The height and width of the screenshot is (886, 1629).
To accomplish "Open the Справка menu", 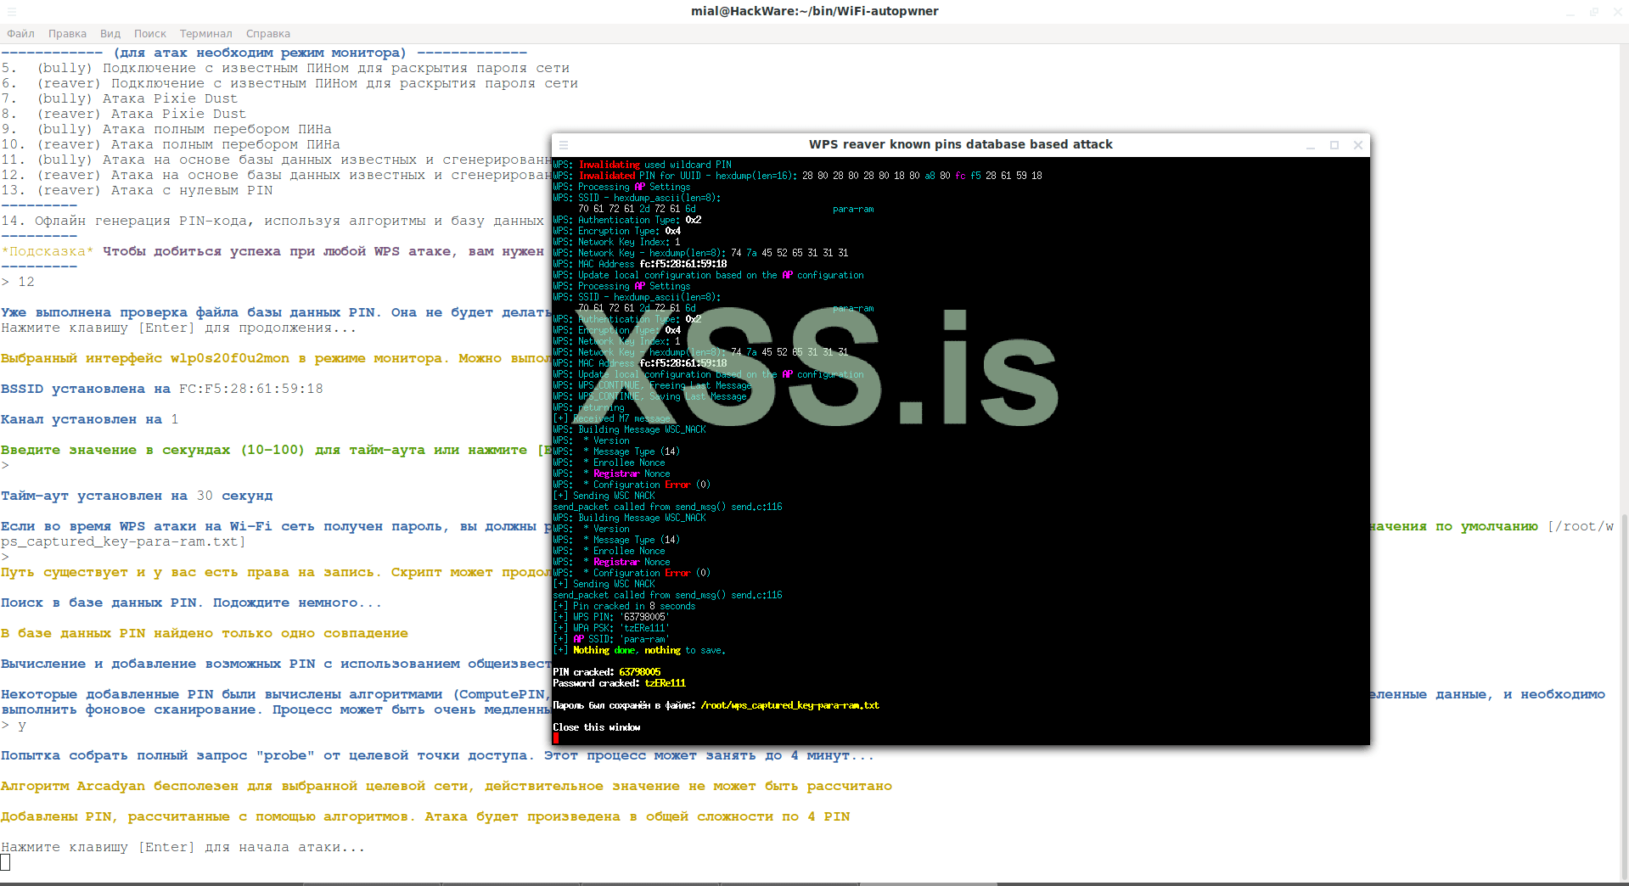I will click(268, 34).
